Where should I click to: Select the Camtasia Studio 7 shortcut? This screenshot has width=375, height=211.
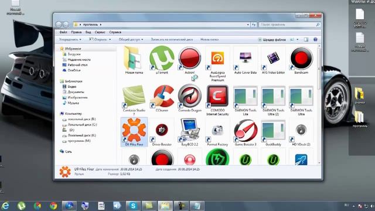(x=134, y=100)
